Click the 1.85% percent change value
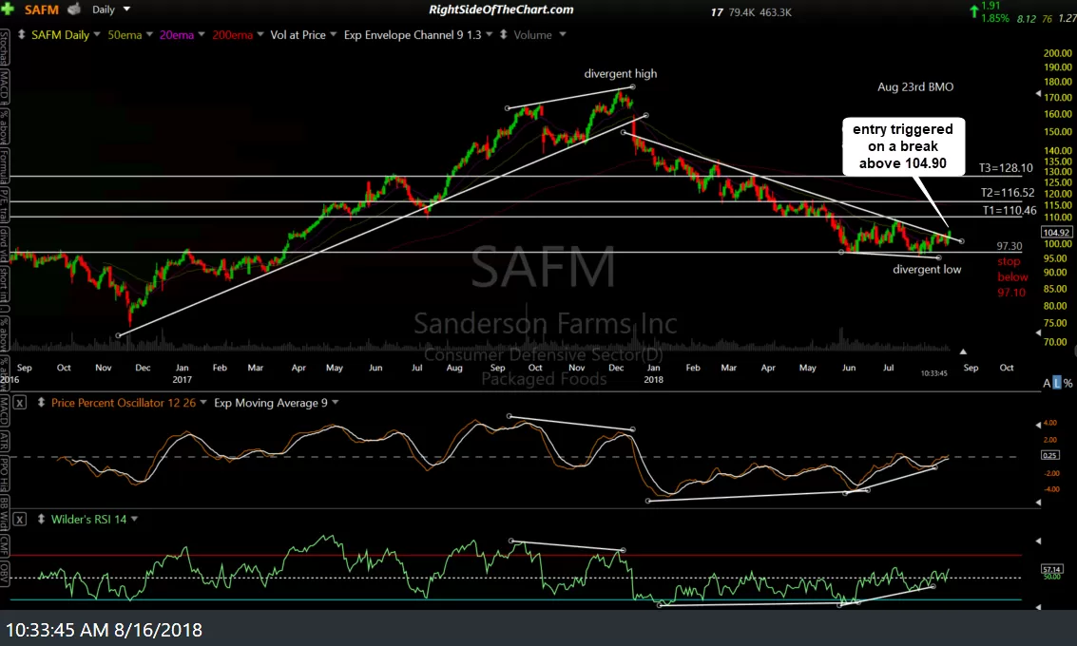The width and height of the screenshot is (1077, 646). pos(995,18)
